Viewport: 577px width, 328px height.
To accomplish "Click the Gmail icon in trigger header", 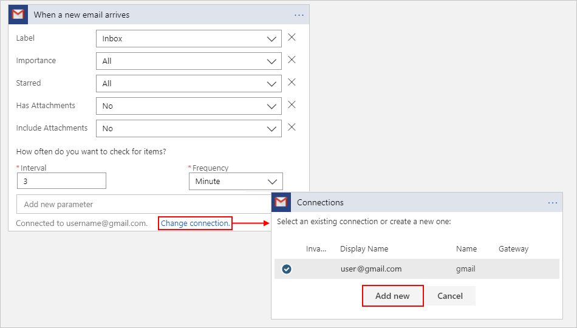I will 18,15.
